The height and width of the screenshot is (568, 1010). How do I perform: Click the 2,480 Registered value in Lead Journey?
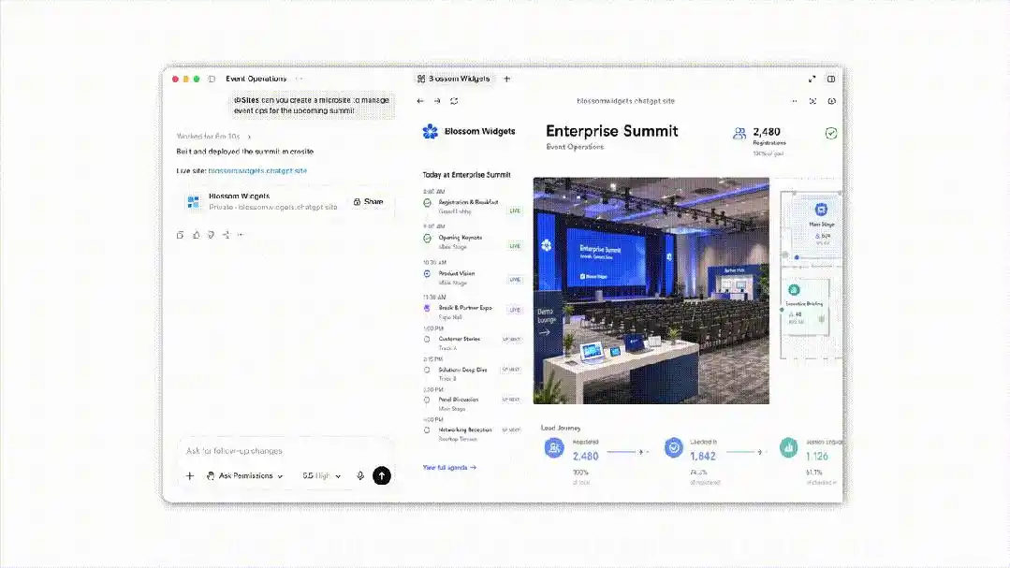(x=586, y=456)
